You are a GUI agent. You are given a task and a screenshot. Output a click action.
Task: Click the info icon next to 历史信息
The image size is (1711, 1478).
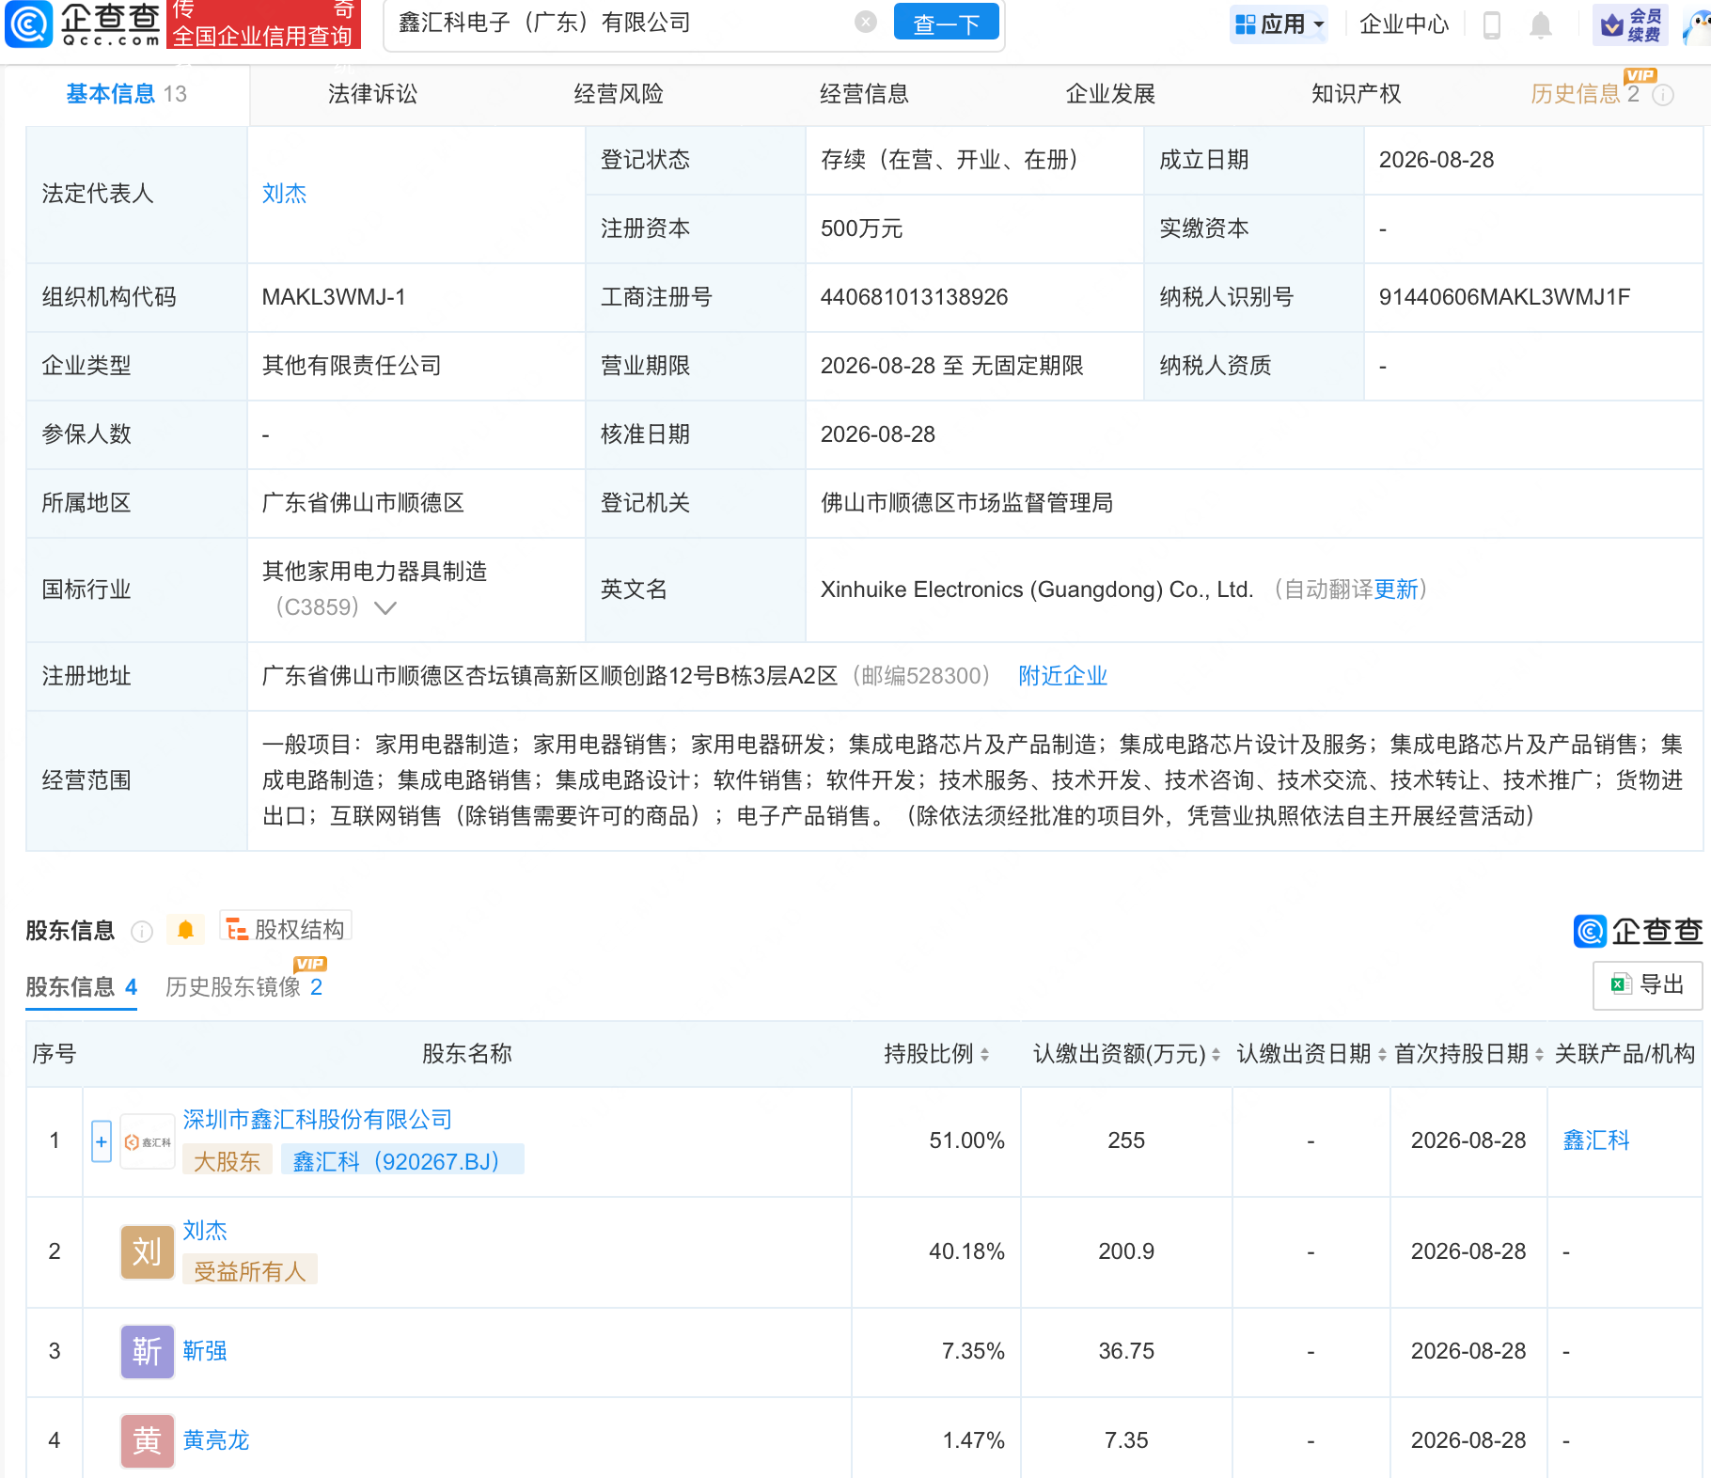pyautogui.click(x=1663, y=95)
